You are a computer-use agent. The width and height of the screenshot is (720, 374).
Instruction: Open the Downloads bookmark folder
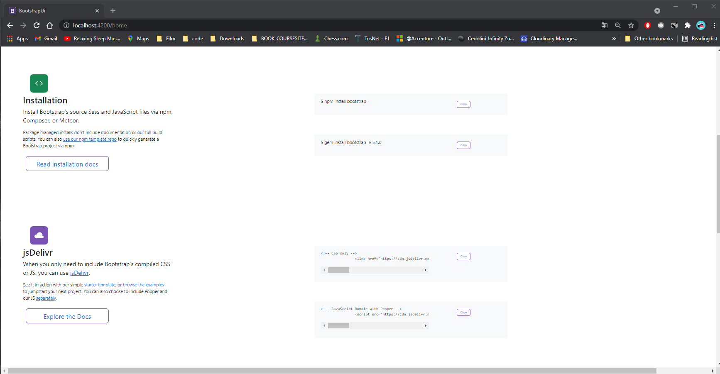click(227, 39)
